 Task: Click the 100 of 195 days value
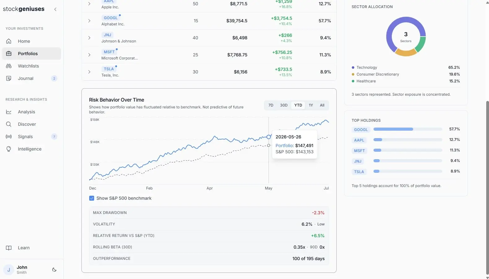coord(308,259)
